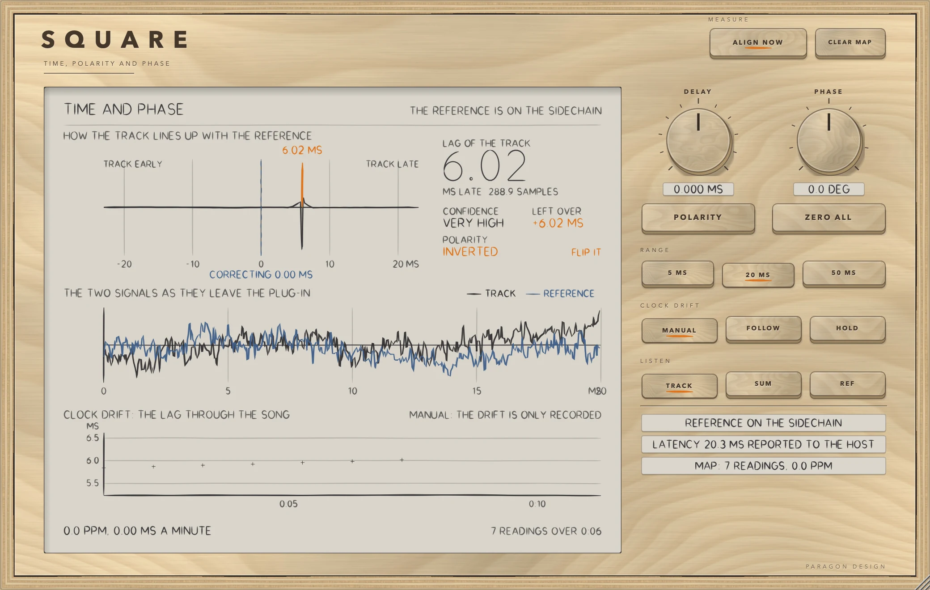Click the SQUARE plugin logo
This screenshot has width=930, height=590.
(114, 39)
